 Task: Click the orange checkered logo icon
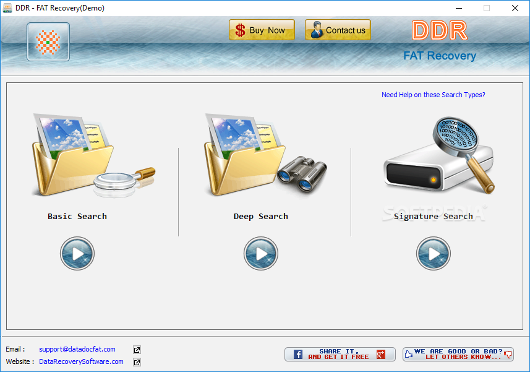[48, 42]
